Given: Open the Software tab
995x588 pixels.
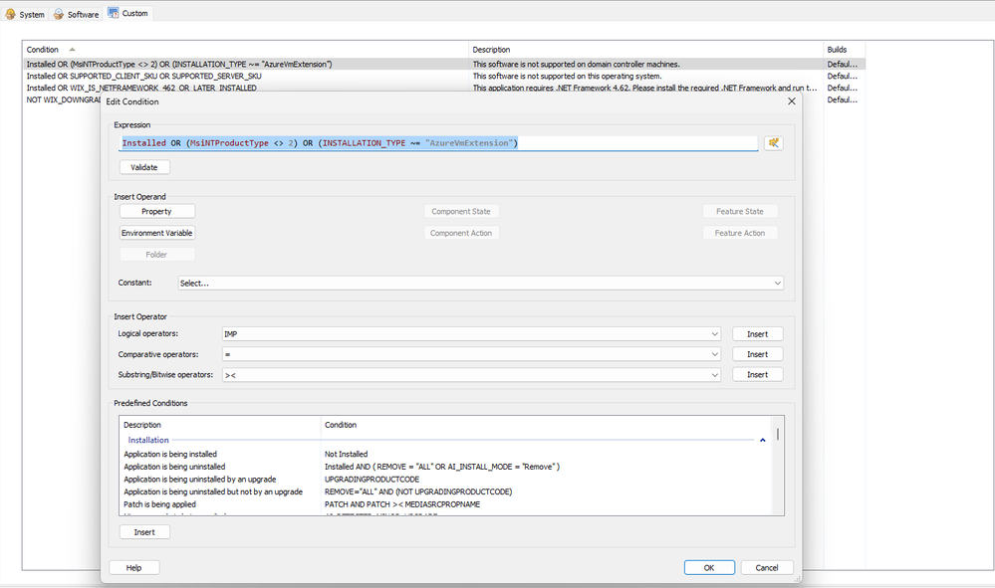Looking at the screenshot, I should (x=76, y=14).
